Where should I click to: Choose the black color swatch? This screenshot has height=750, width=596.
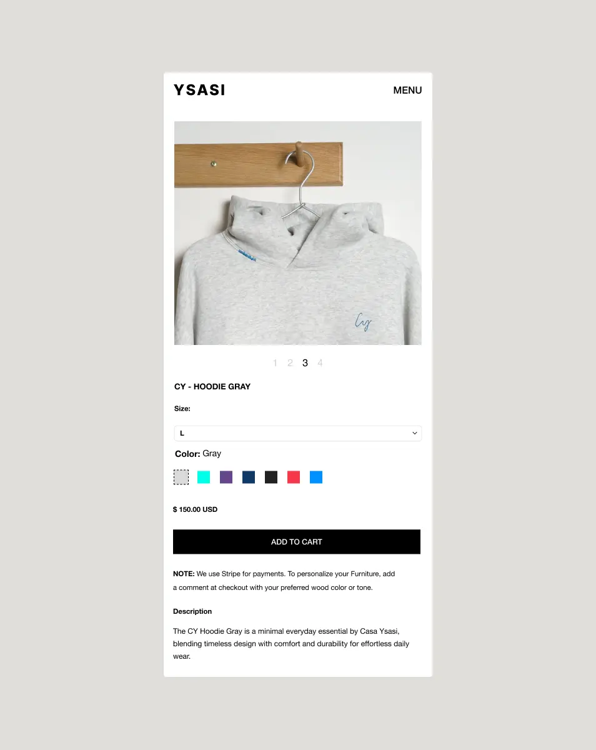point(271,477)
